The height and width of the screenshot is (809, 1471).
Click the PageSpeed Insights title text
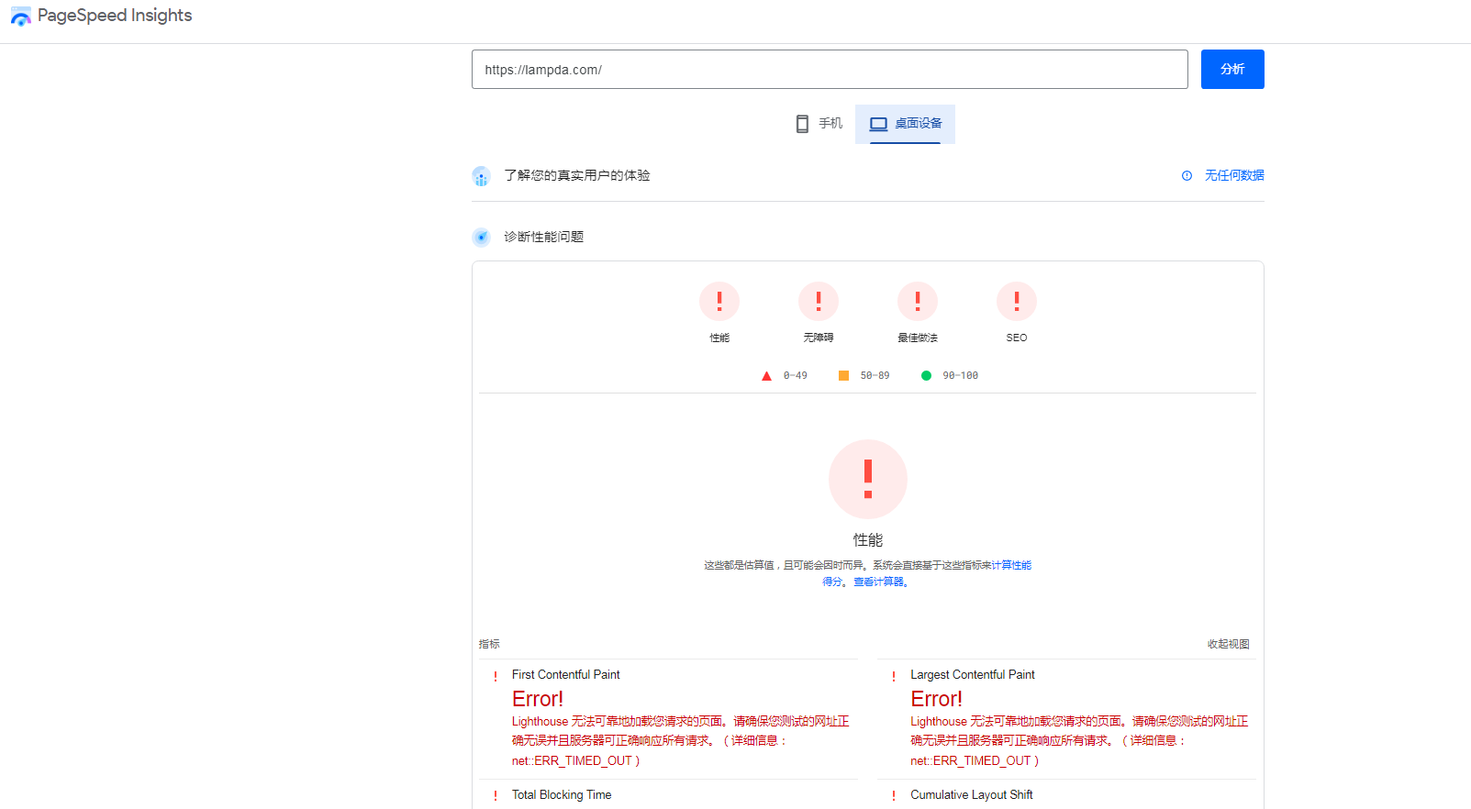(x=115, y=16)
